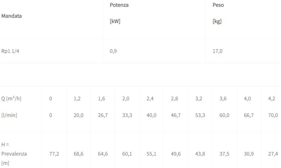Click the Q [m³/h] row label

[11, 99]
